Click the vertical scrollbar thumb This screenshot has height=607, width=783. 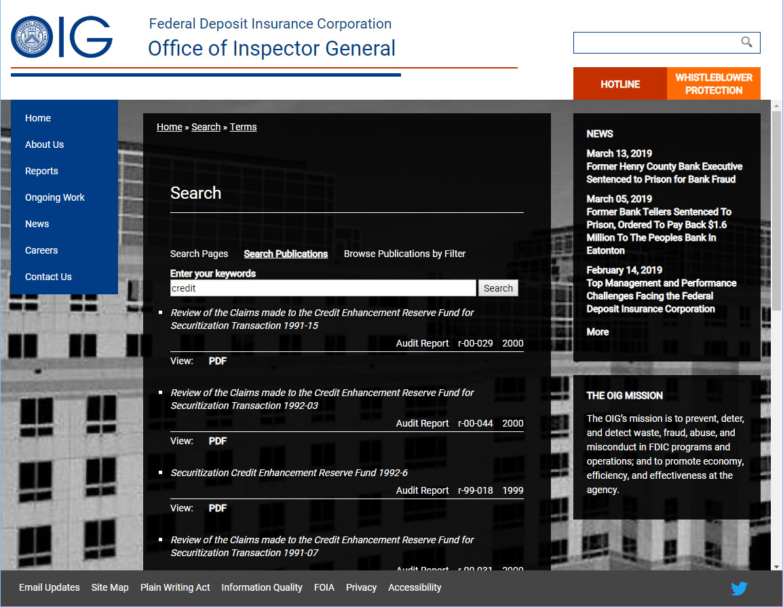776,212
